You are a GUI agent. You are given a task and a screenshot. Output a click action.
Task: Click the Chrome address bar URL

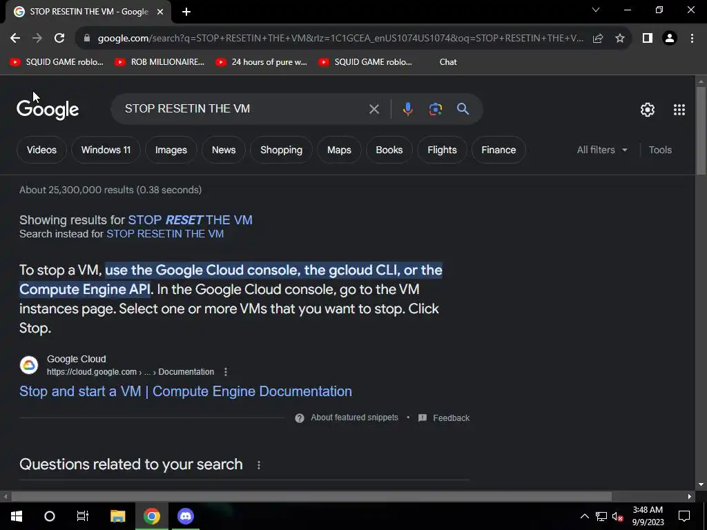tap(340, 39)
